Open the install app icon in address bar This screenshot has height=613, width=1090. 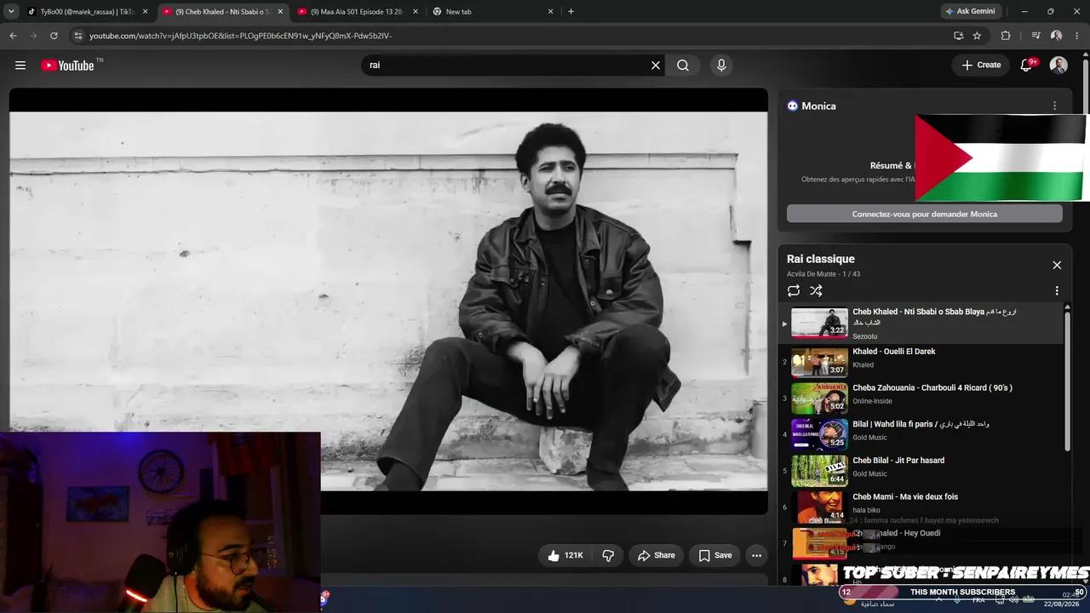958,36
